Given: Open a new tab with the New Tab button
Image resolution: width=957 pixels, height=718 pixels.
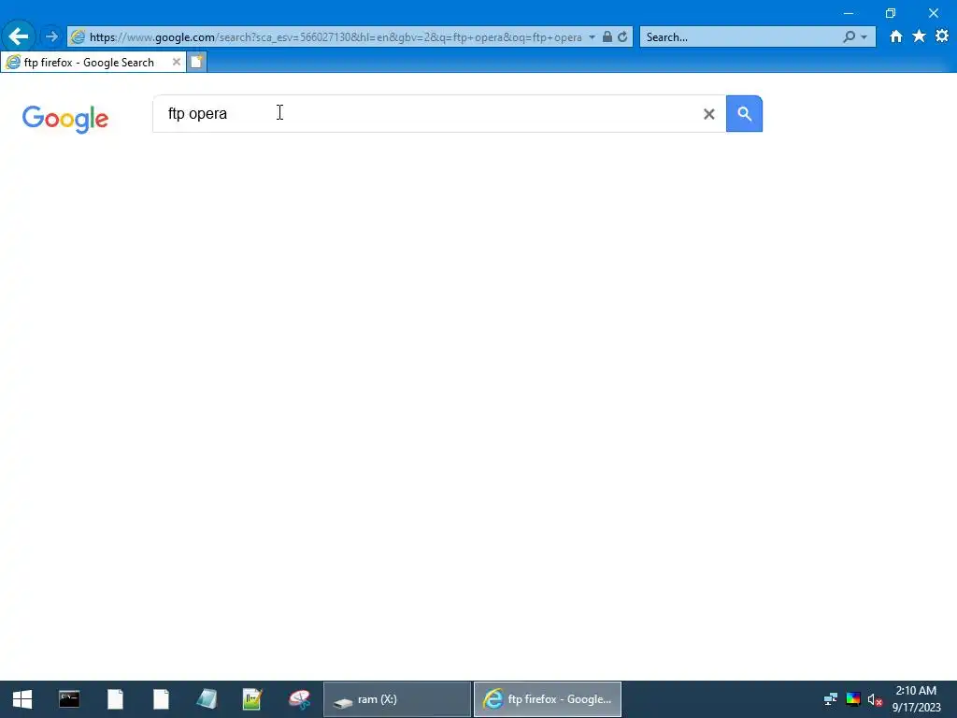Looking at the screenshot, I should click(196, 63).
